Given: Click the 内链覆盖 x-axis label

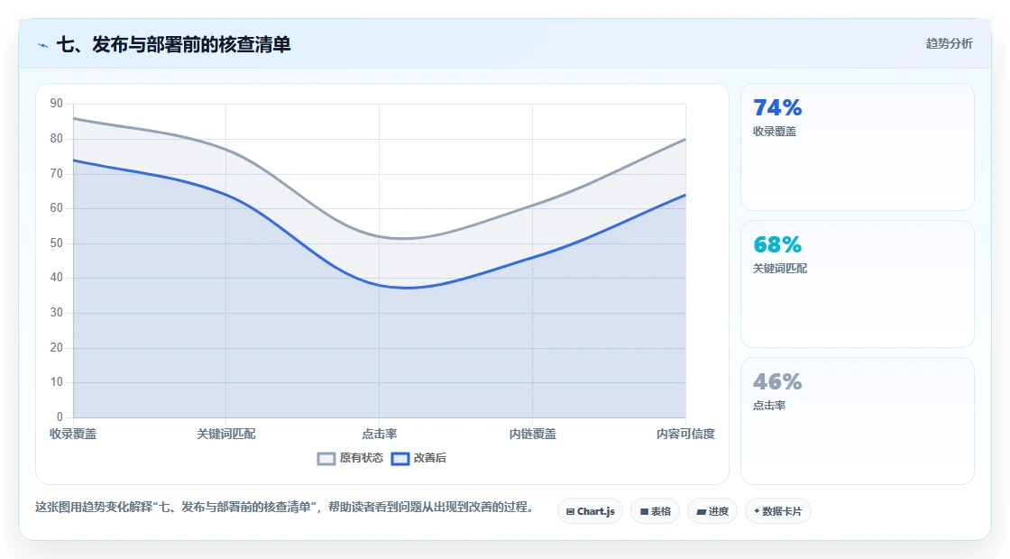Looking at the screenshot, I should coord(533,434).
